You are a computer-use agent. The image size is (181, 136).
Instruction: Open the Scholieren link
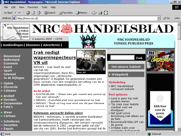tap(12, 121)
